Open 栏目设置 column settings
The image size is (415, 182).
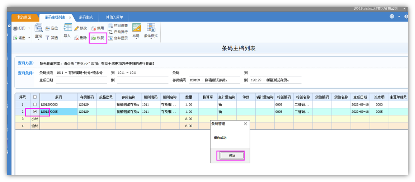[118, 26]
